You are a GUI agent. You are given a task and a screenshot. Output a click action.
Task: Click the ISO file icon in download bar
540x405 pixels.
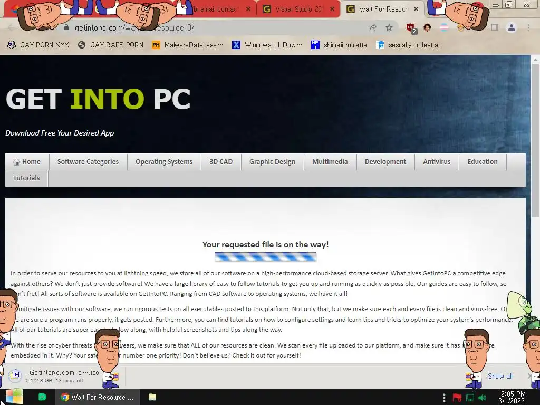[15, 375]
